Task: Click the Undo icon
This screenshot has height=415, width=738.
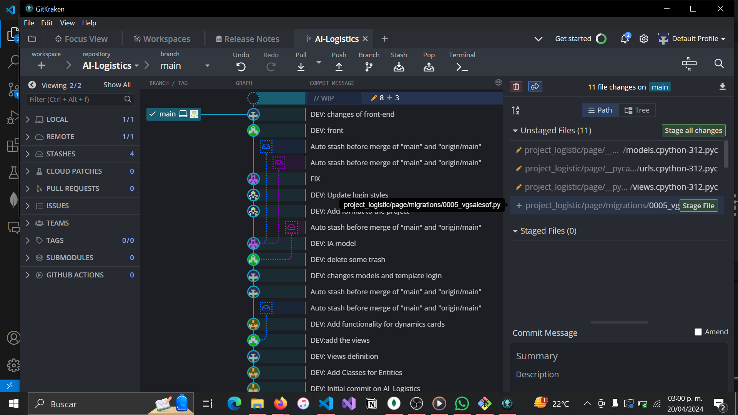Action: point(241,67)
